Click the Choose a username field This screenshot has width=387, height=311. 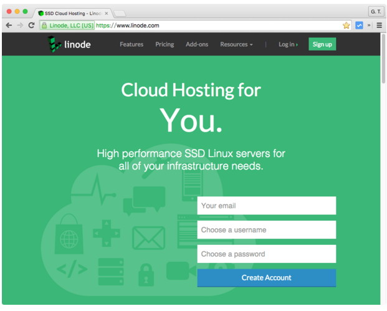click(266, 230)
